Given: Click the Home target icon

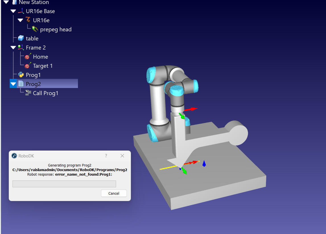Looking at the screenshot, I should [28, 57].
